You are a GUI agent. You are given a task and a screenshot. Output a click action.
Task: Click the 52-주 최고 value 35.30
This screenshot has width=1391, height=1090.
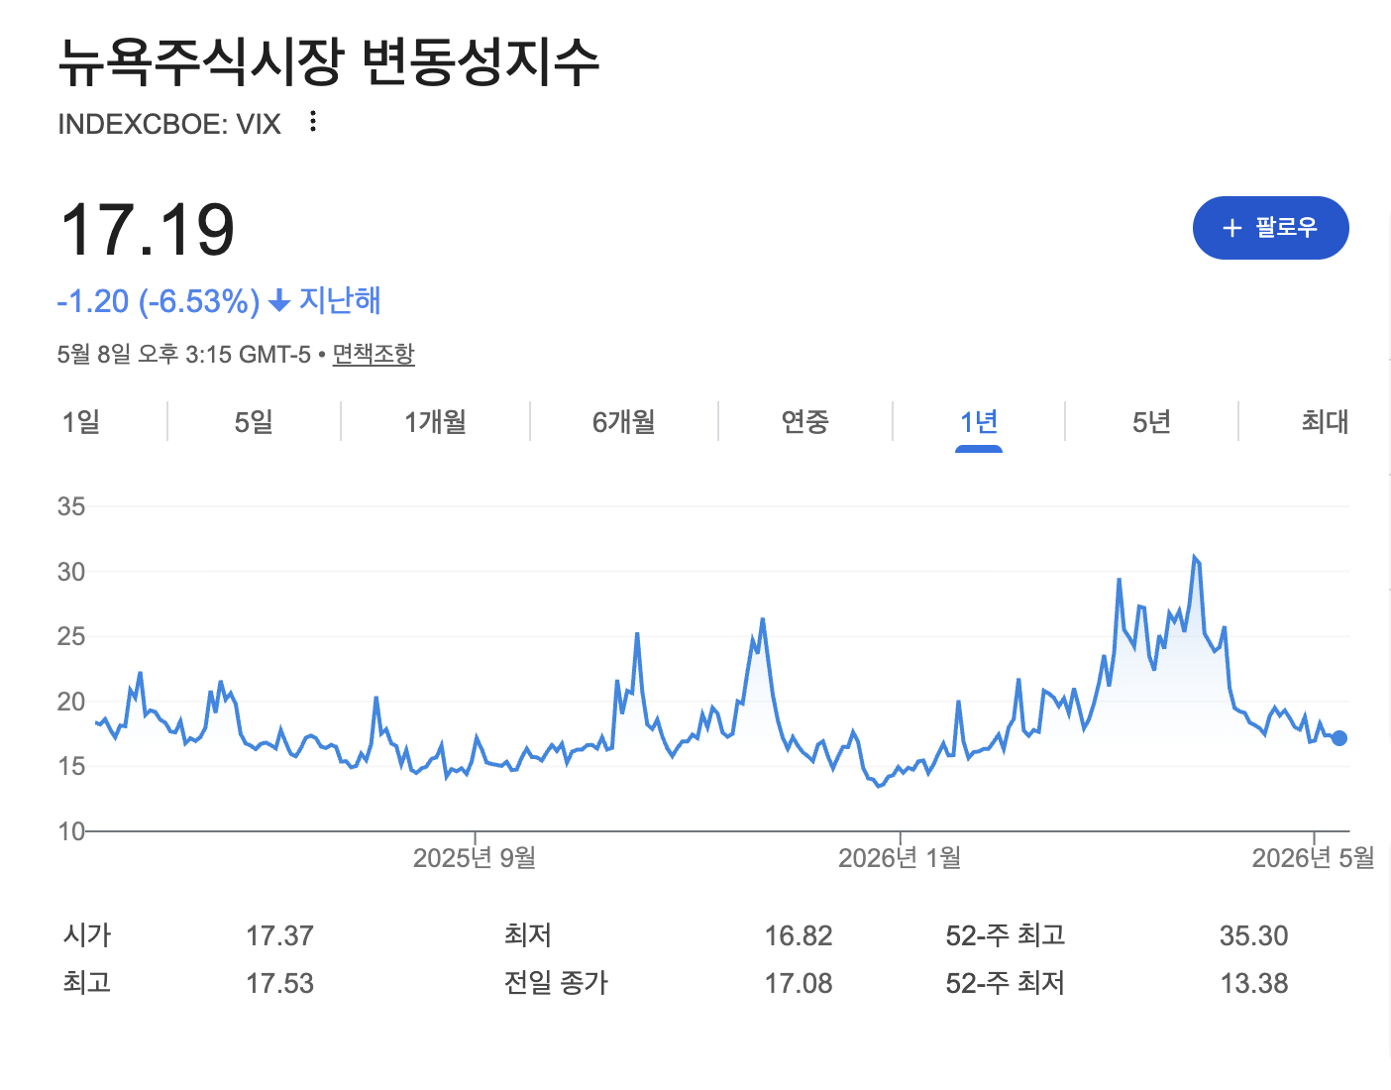1254,935
